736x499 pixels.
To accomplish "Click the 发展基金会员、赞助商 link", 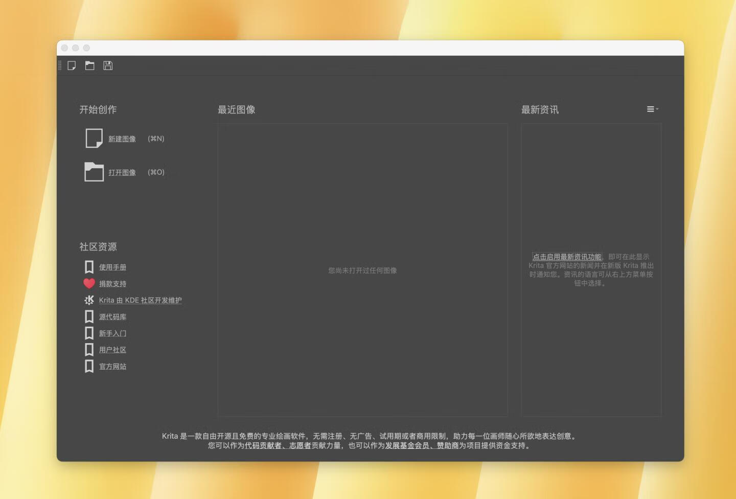I will tap(422, 445).
